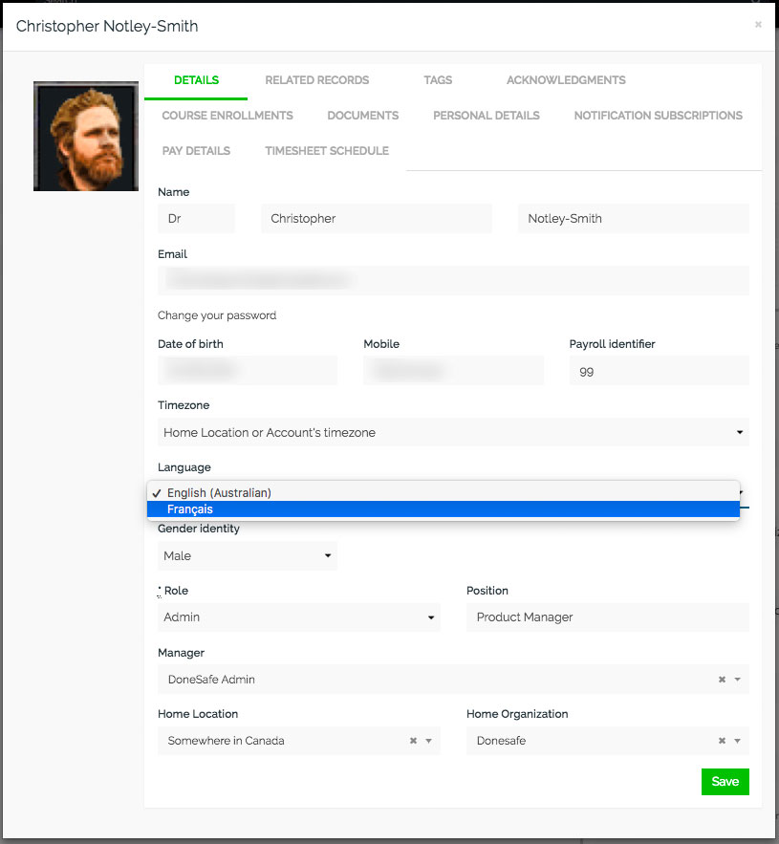This screenshot has height=844, width=779.
Task: Go to Course Enrollments tab
Action: (x=227, y=116)
